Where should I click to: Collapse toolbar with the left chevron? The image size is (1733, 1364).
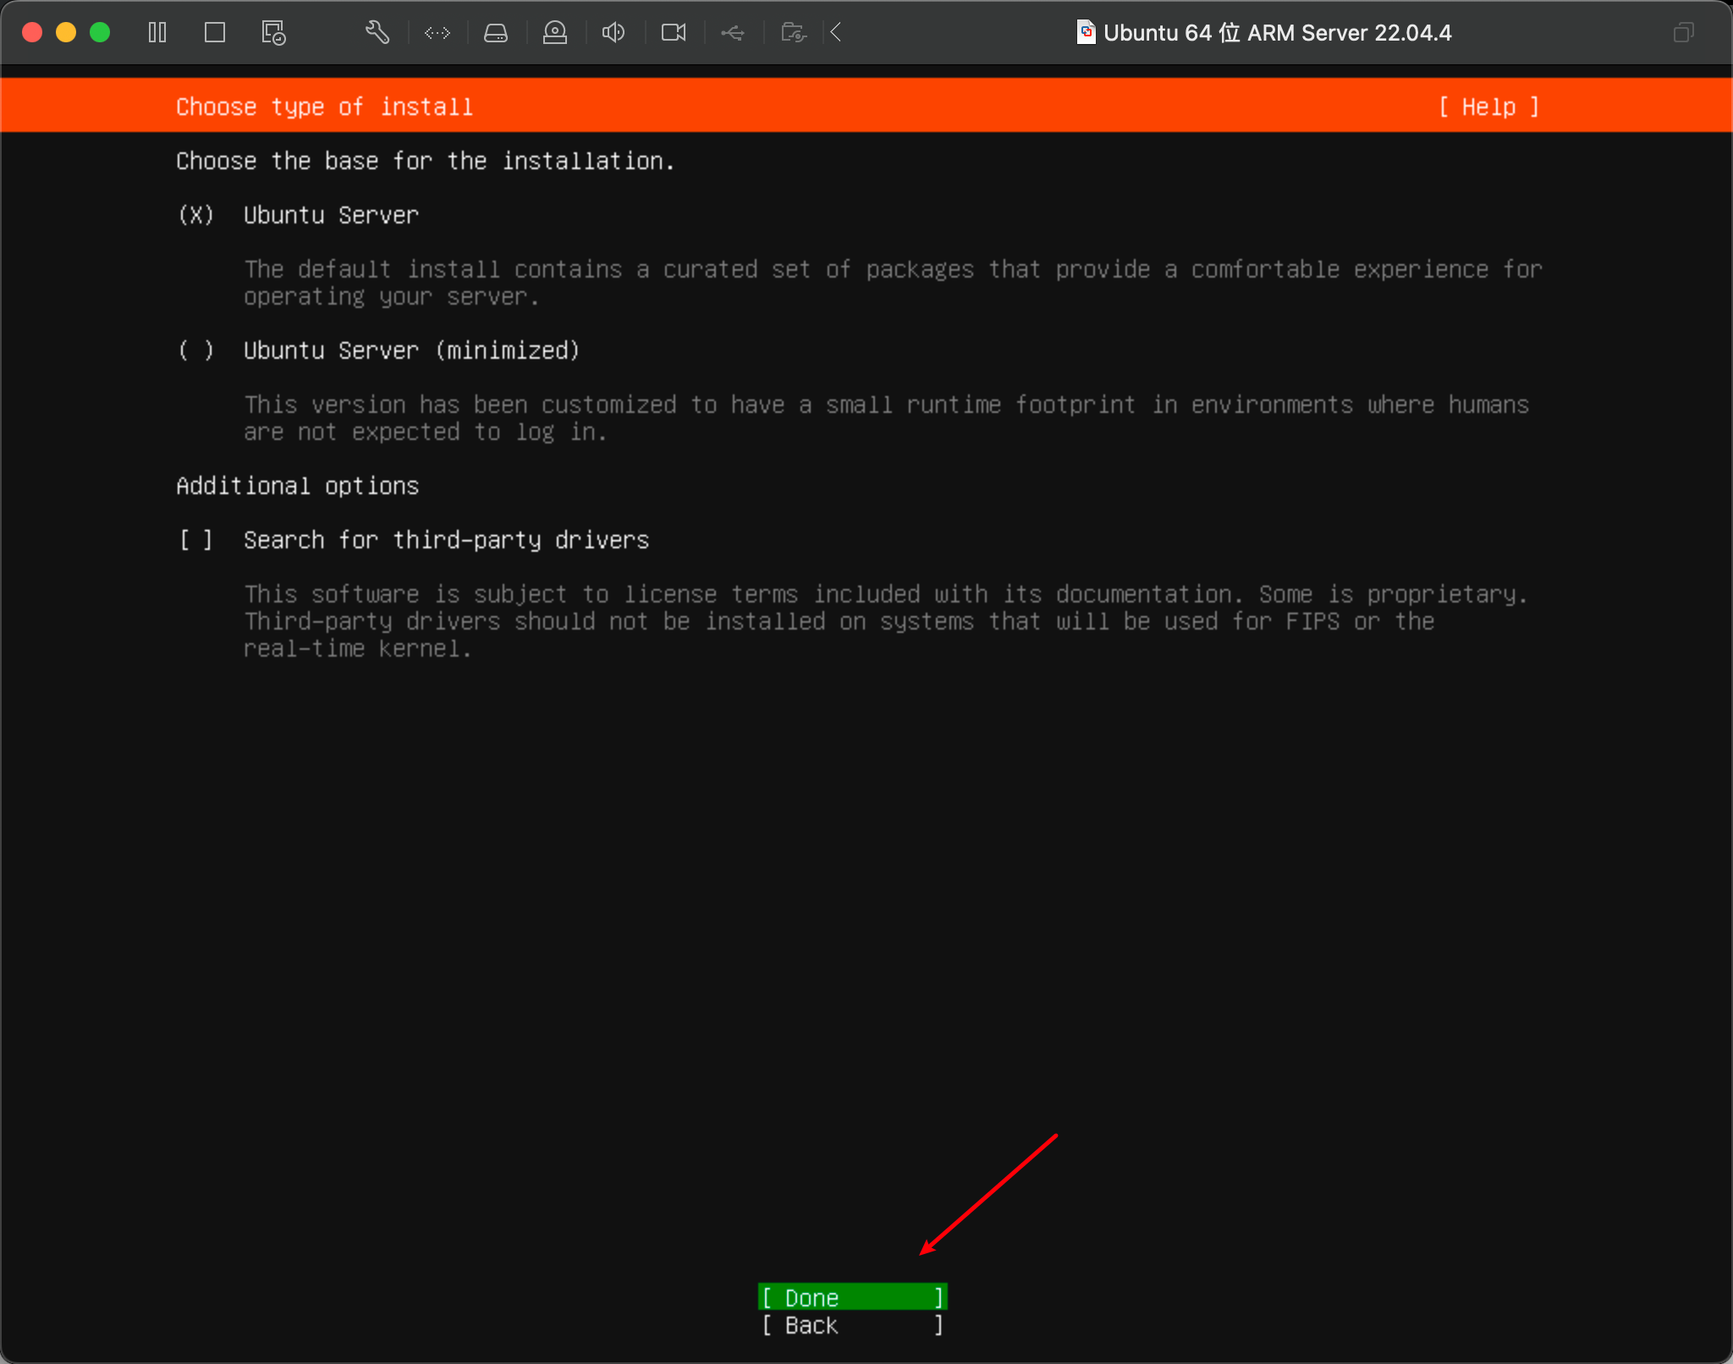tap(836, 33)
